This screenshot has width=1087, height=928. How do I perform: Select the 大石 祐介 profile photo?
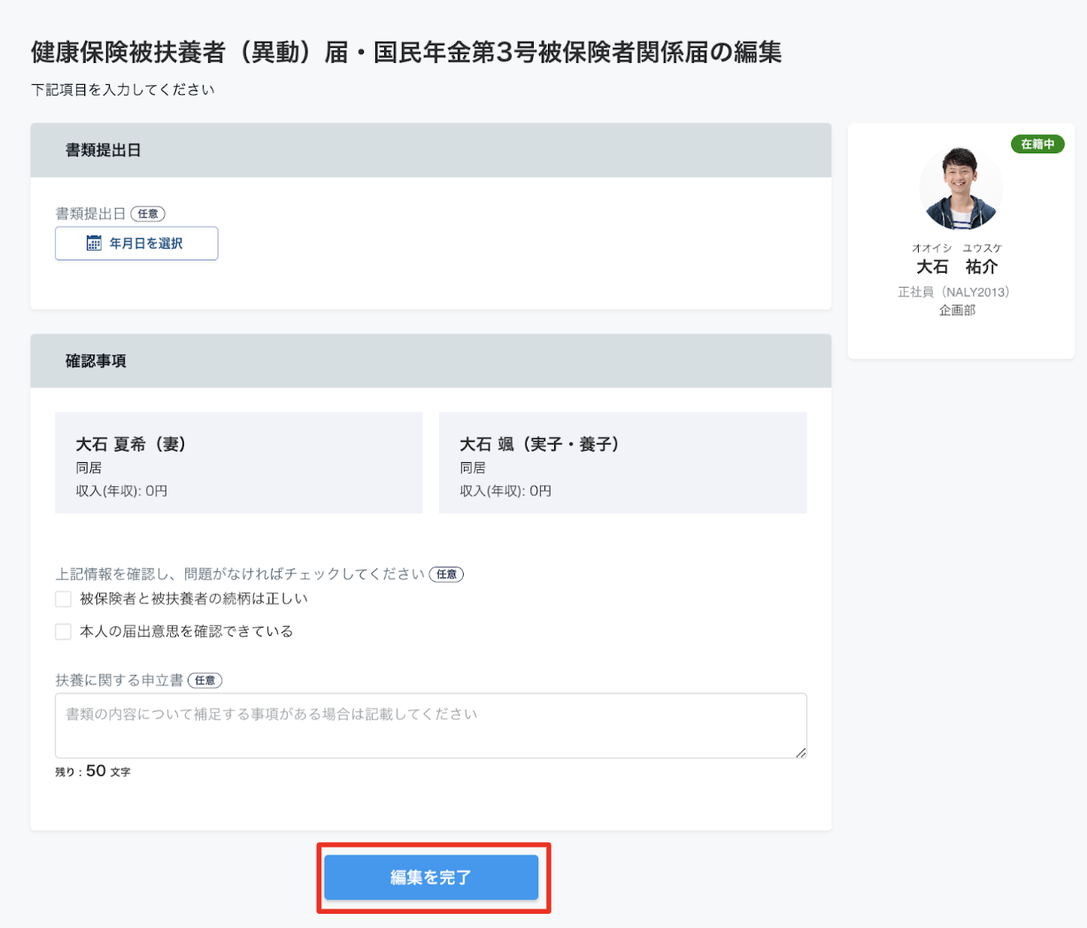pyautogui.click(x=960, y=188)
